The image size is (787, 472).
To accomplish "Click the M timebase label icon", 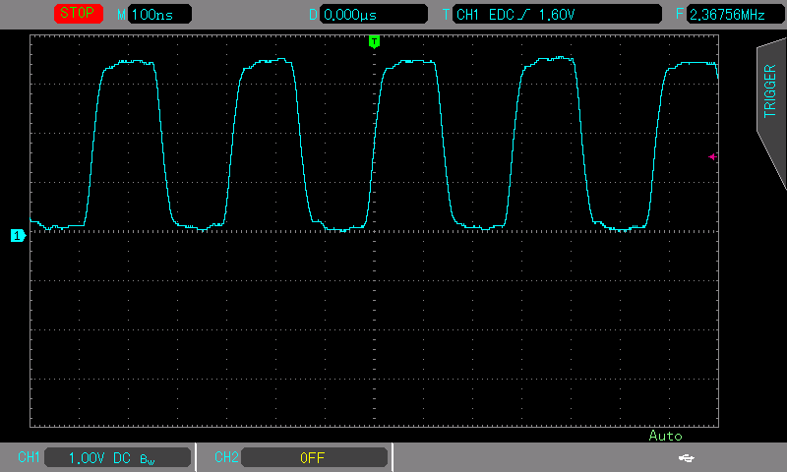I will click(x=121, y=15).
